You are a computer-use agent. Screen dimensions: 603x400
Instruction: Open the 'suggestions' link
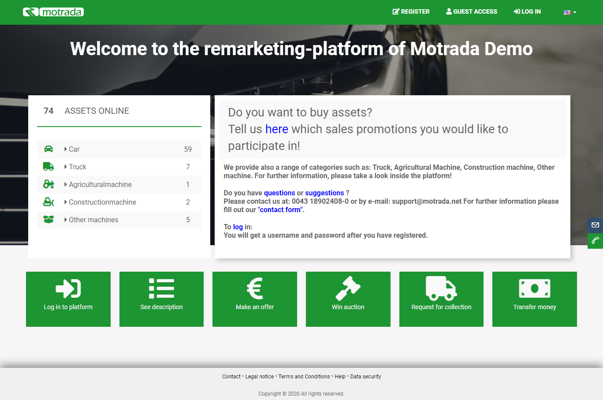click(324, 193)
